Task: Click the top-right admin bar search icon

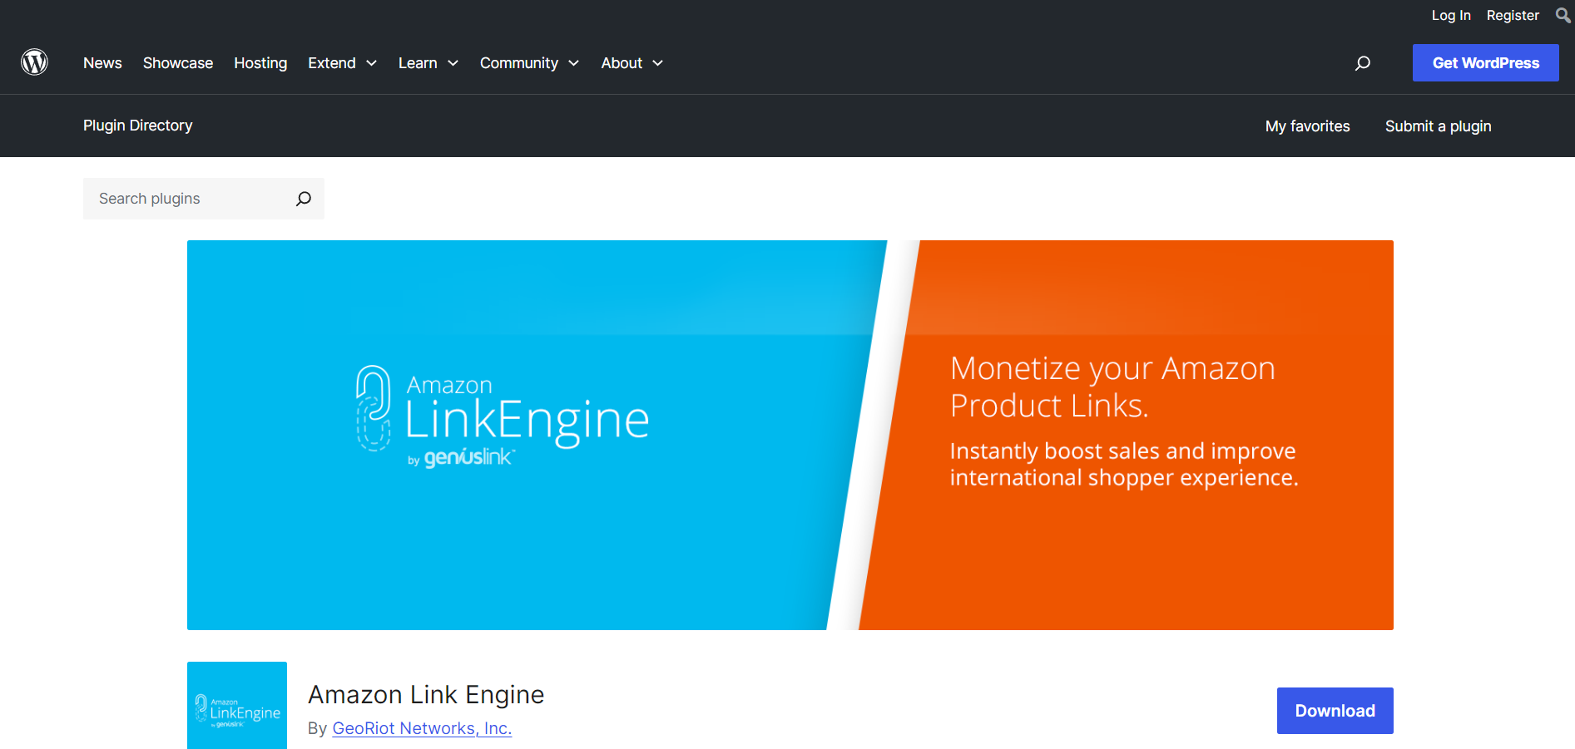Action: (1563, 16)
